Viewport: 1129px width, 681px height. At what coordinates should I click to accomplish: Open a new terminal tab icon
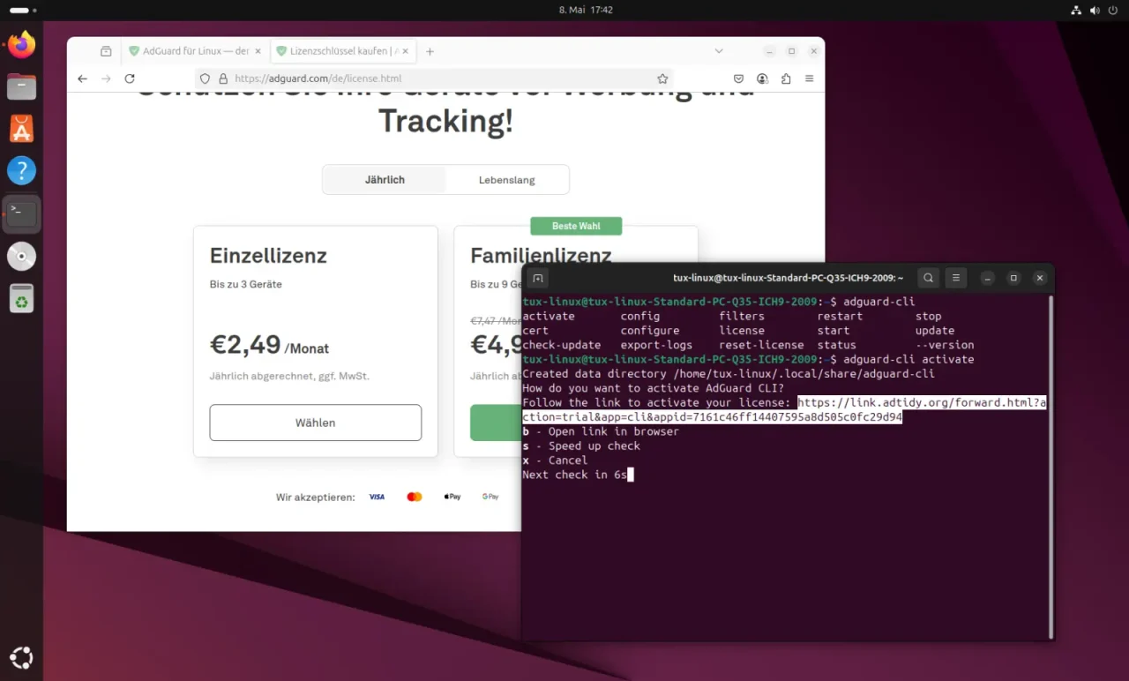click(x=538, y=278)
